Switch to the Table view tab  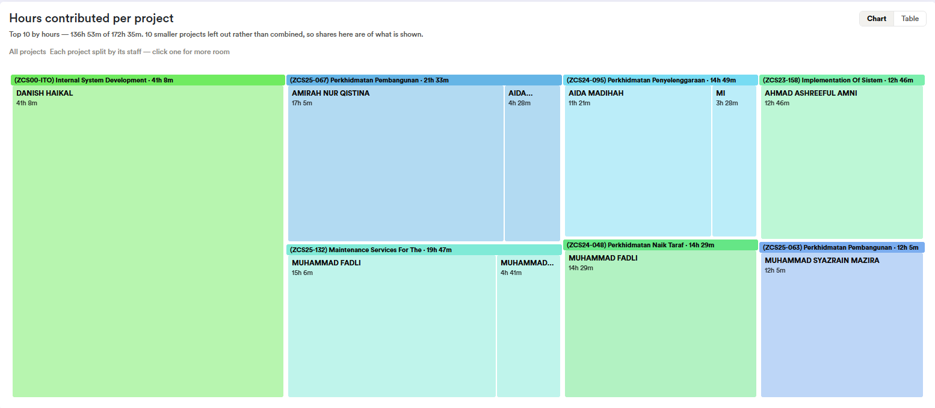coord(910,19)
